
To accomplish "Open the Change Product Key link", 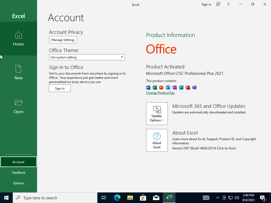I will (160, 93).
